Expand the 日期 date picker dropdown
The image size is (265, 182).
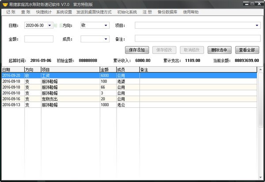point(49,26)
